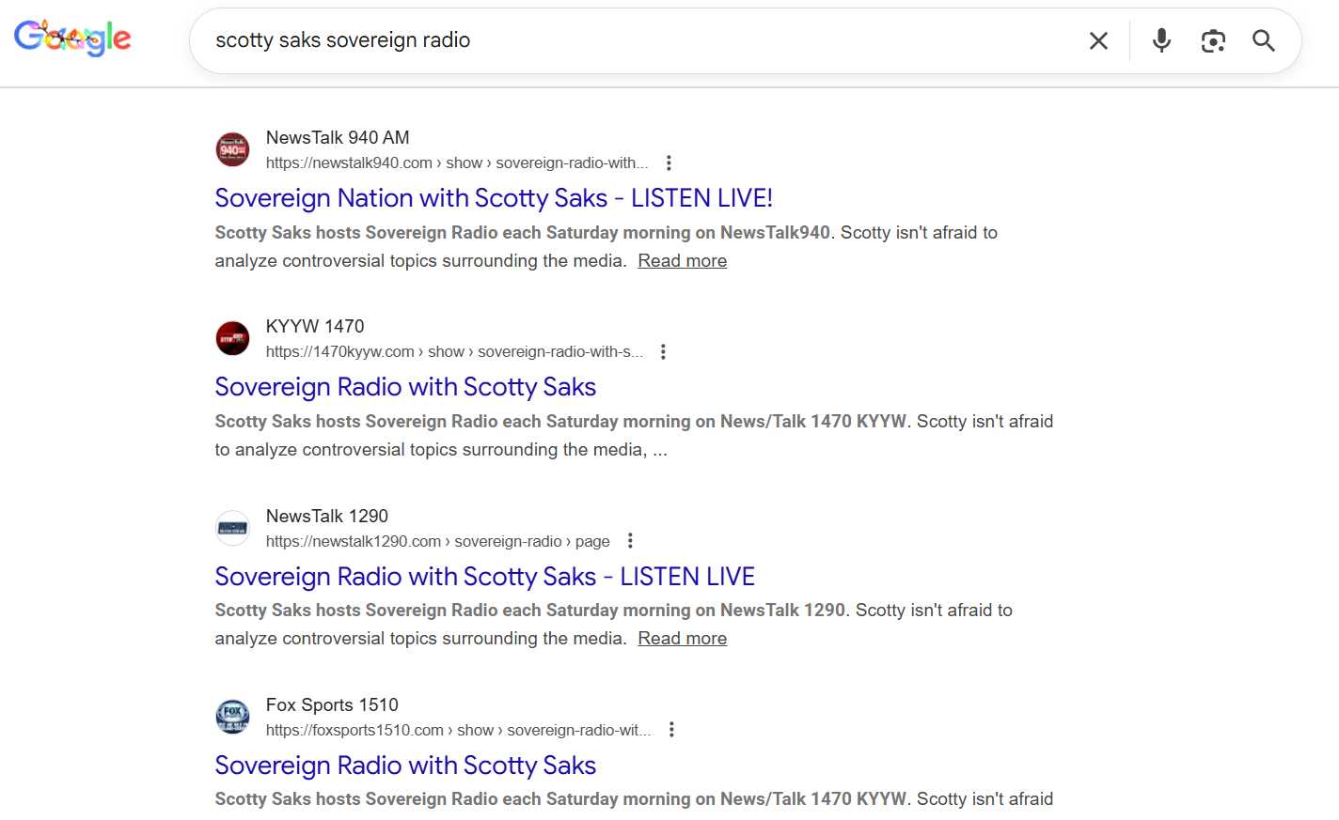This screenshot has height=820, width=1339.
Task: Open 'Sovereign Nation with Scotty Saks - LISTEN LIVE!' link
Action: [493, 198]
